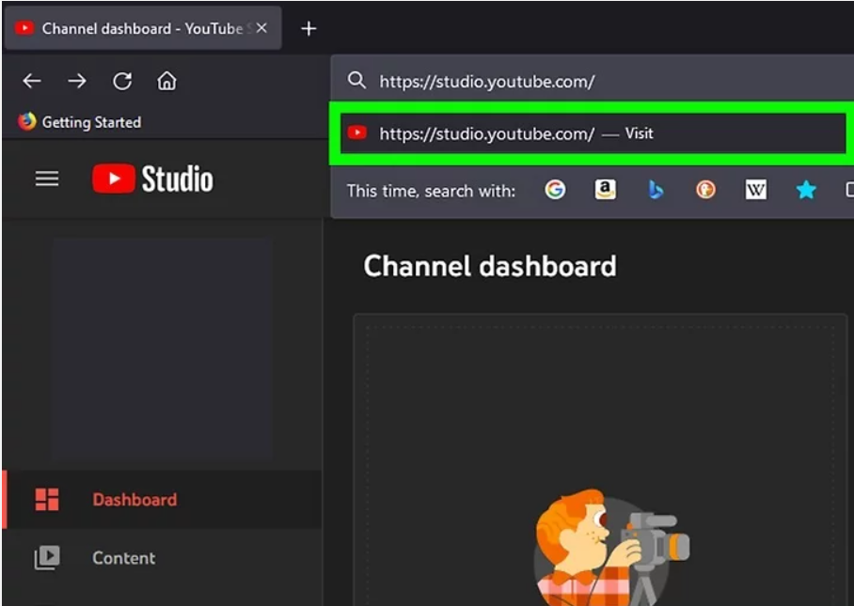The width and height of the screenshot is (854, 606).
Task: Reload the current page
Action: pos(122,81)
